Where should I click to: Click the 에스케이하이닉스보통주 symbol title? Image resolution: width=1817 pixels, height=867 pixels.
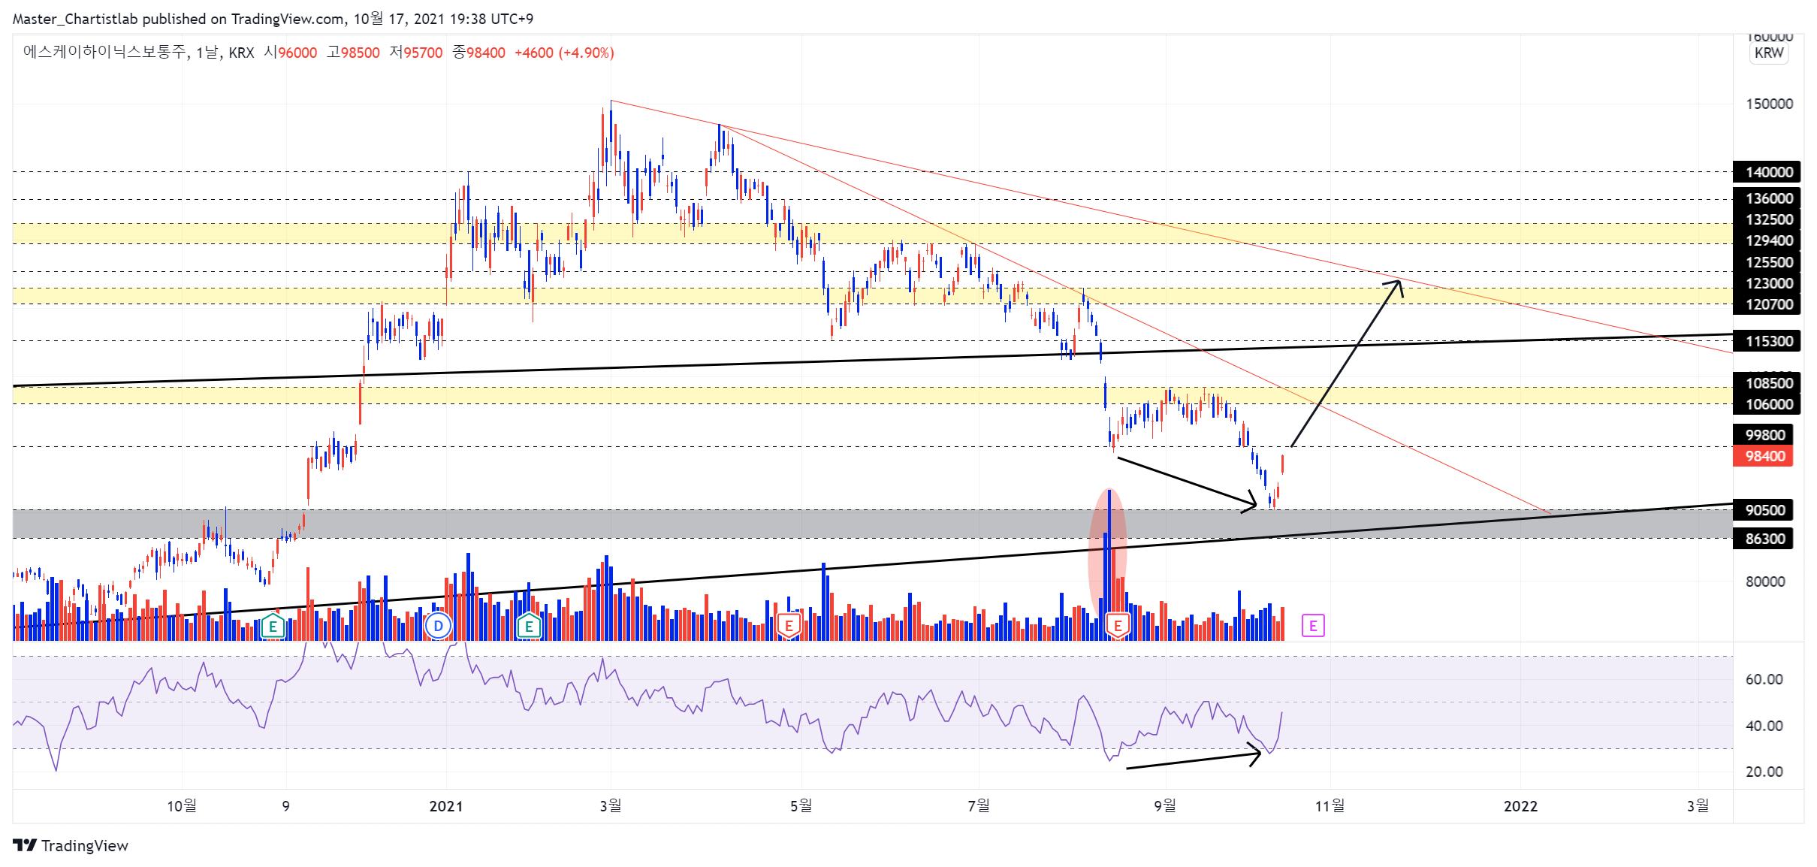click(104, 52)
